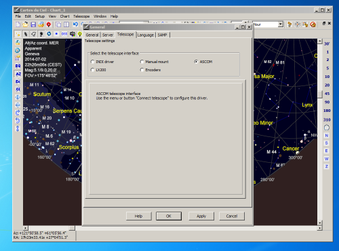Click the horizontal flip chart icon
This screenshot has height=251, width=339.
pyautogui.click(x=18, y=97)
